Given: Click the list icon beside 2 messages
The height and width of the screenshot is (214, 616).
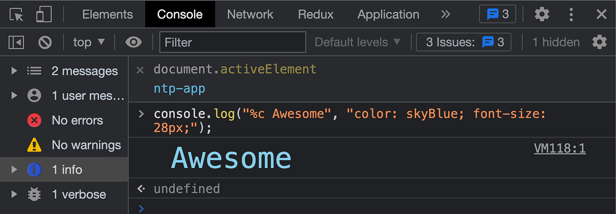Looking at the screenshot, I should click(x=34, y=71).
